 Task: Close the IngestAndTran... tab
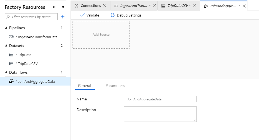click(154, 6)
